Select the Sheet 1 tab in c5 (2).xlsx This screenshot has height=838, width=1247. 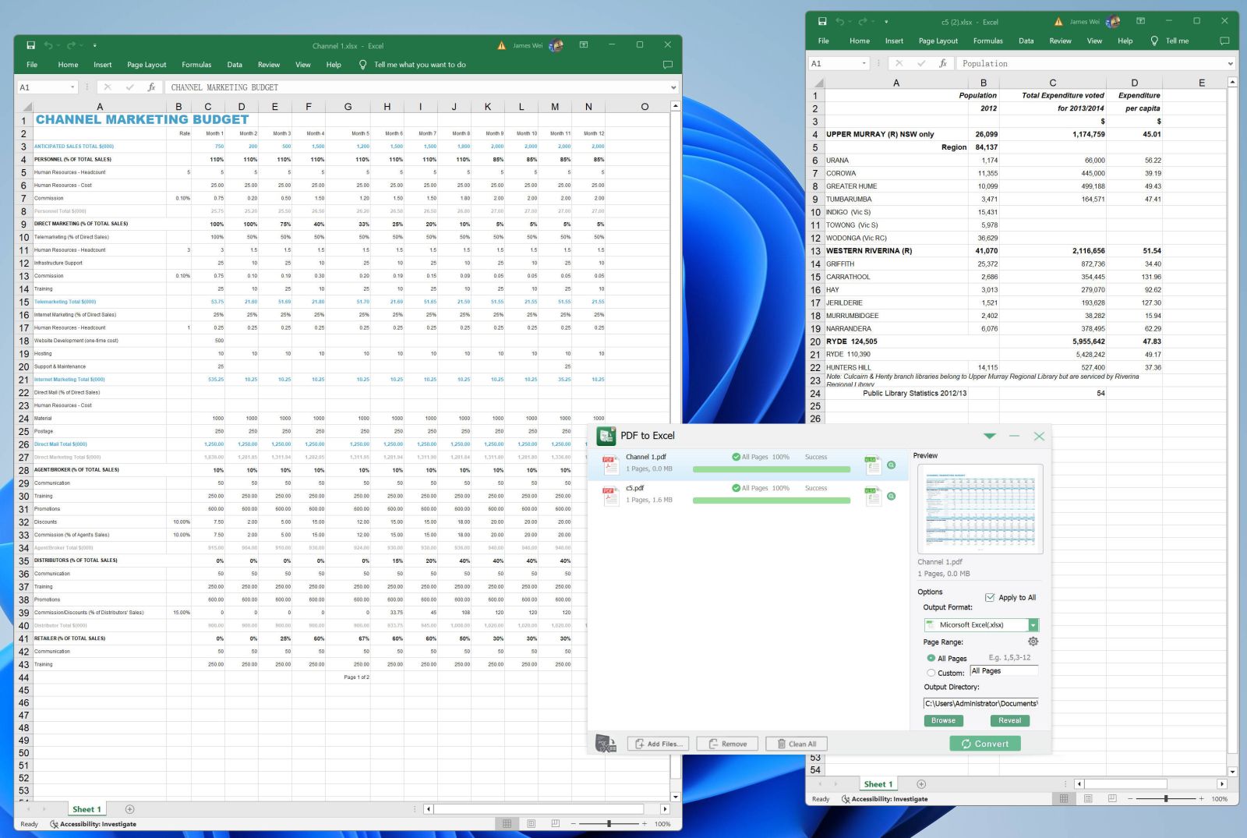click(x=878, y=784)
